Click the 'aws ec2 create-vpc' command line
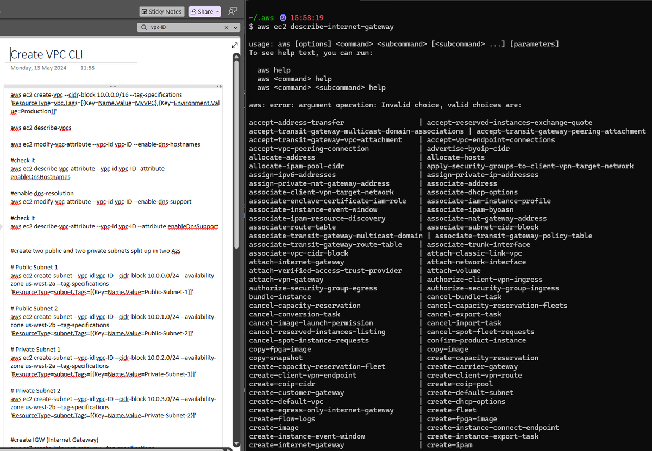Screen dimensions: 652x451 coord(96,94)
